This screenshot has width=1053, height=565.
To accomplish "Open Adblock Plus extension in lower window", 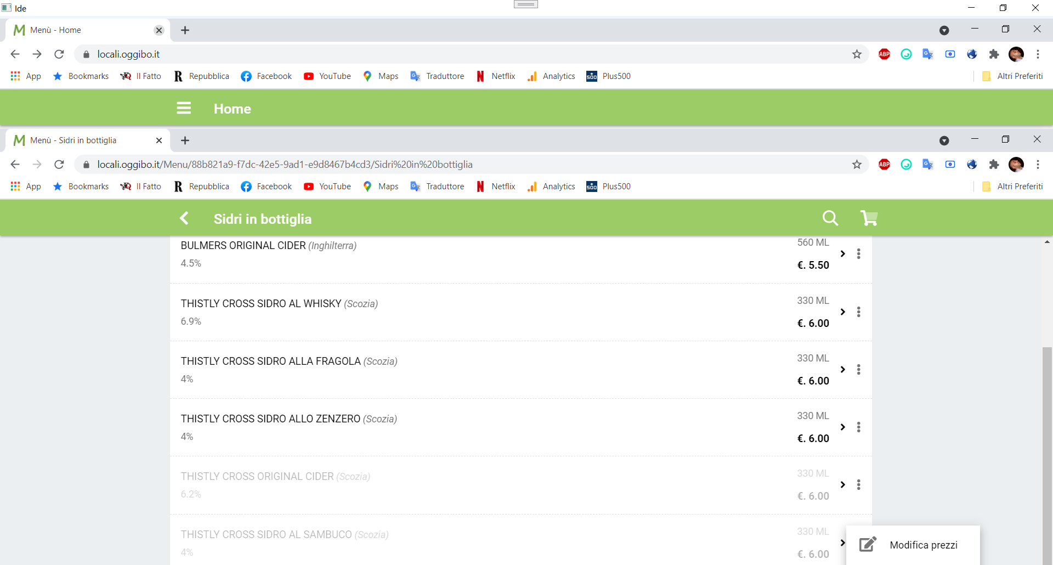I will click(x=884, y=164).
